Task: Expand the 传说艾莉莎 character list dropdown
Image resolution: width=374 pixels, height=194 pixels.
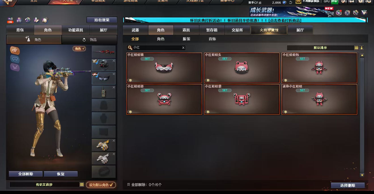Action: coord(82,184)
